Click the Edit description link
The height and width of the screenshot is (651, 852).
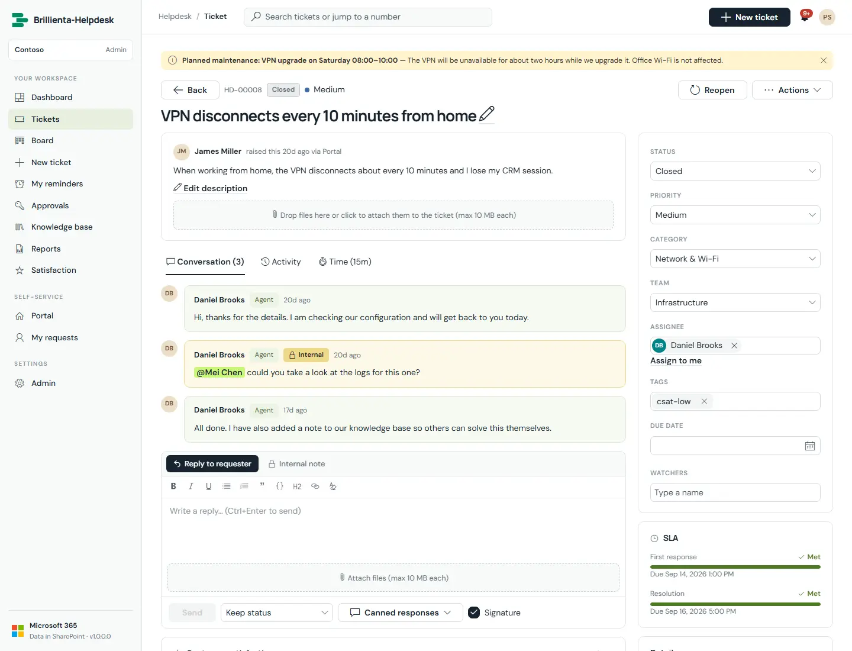tap(210, 188)
